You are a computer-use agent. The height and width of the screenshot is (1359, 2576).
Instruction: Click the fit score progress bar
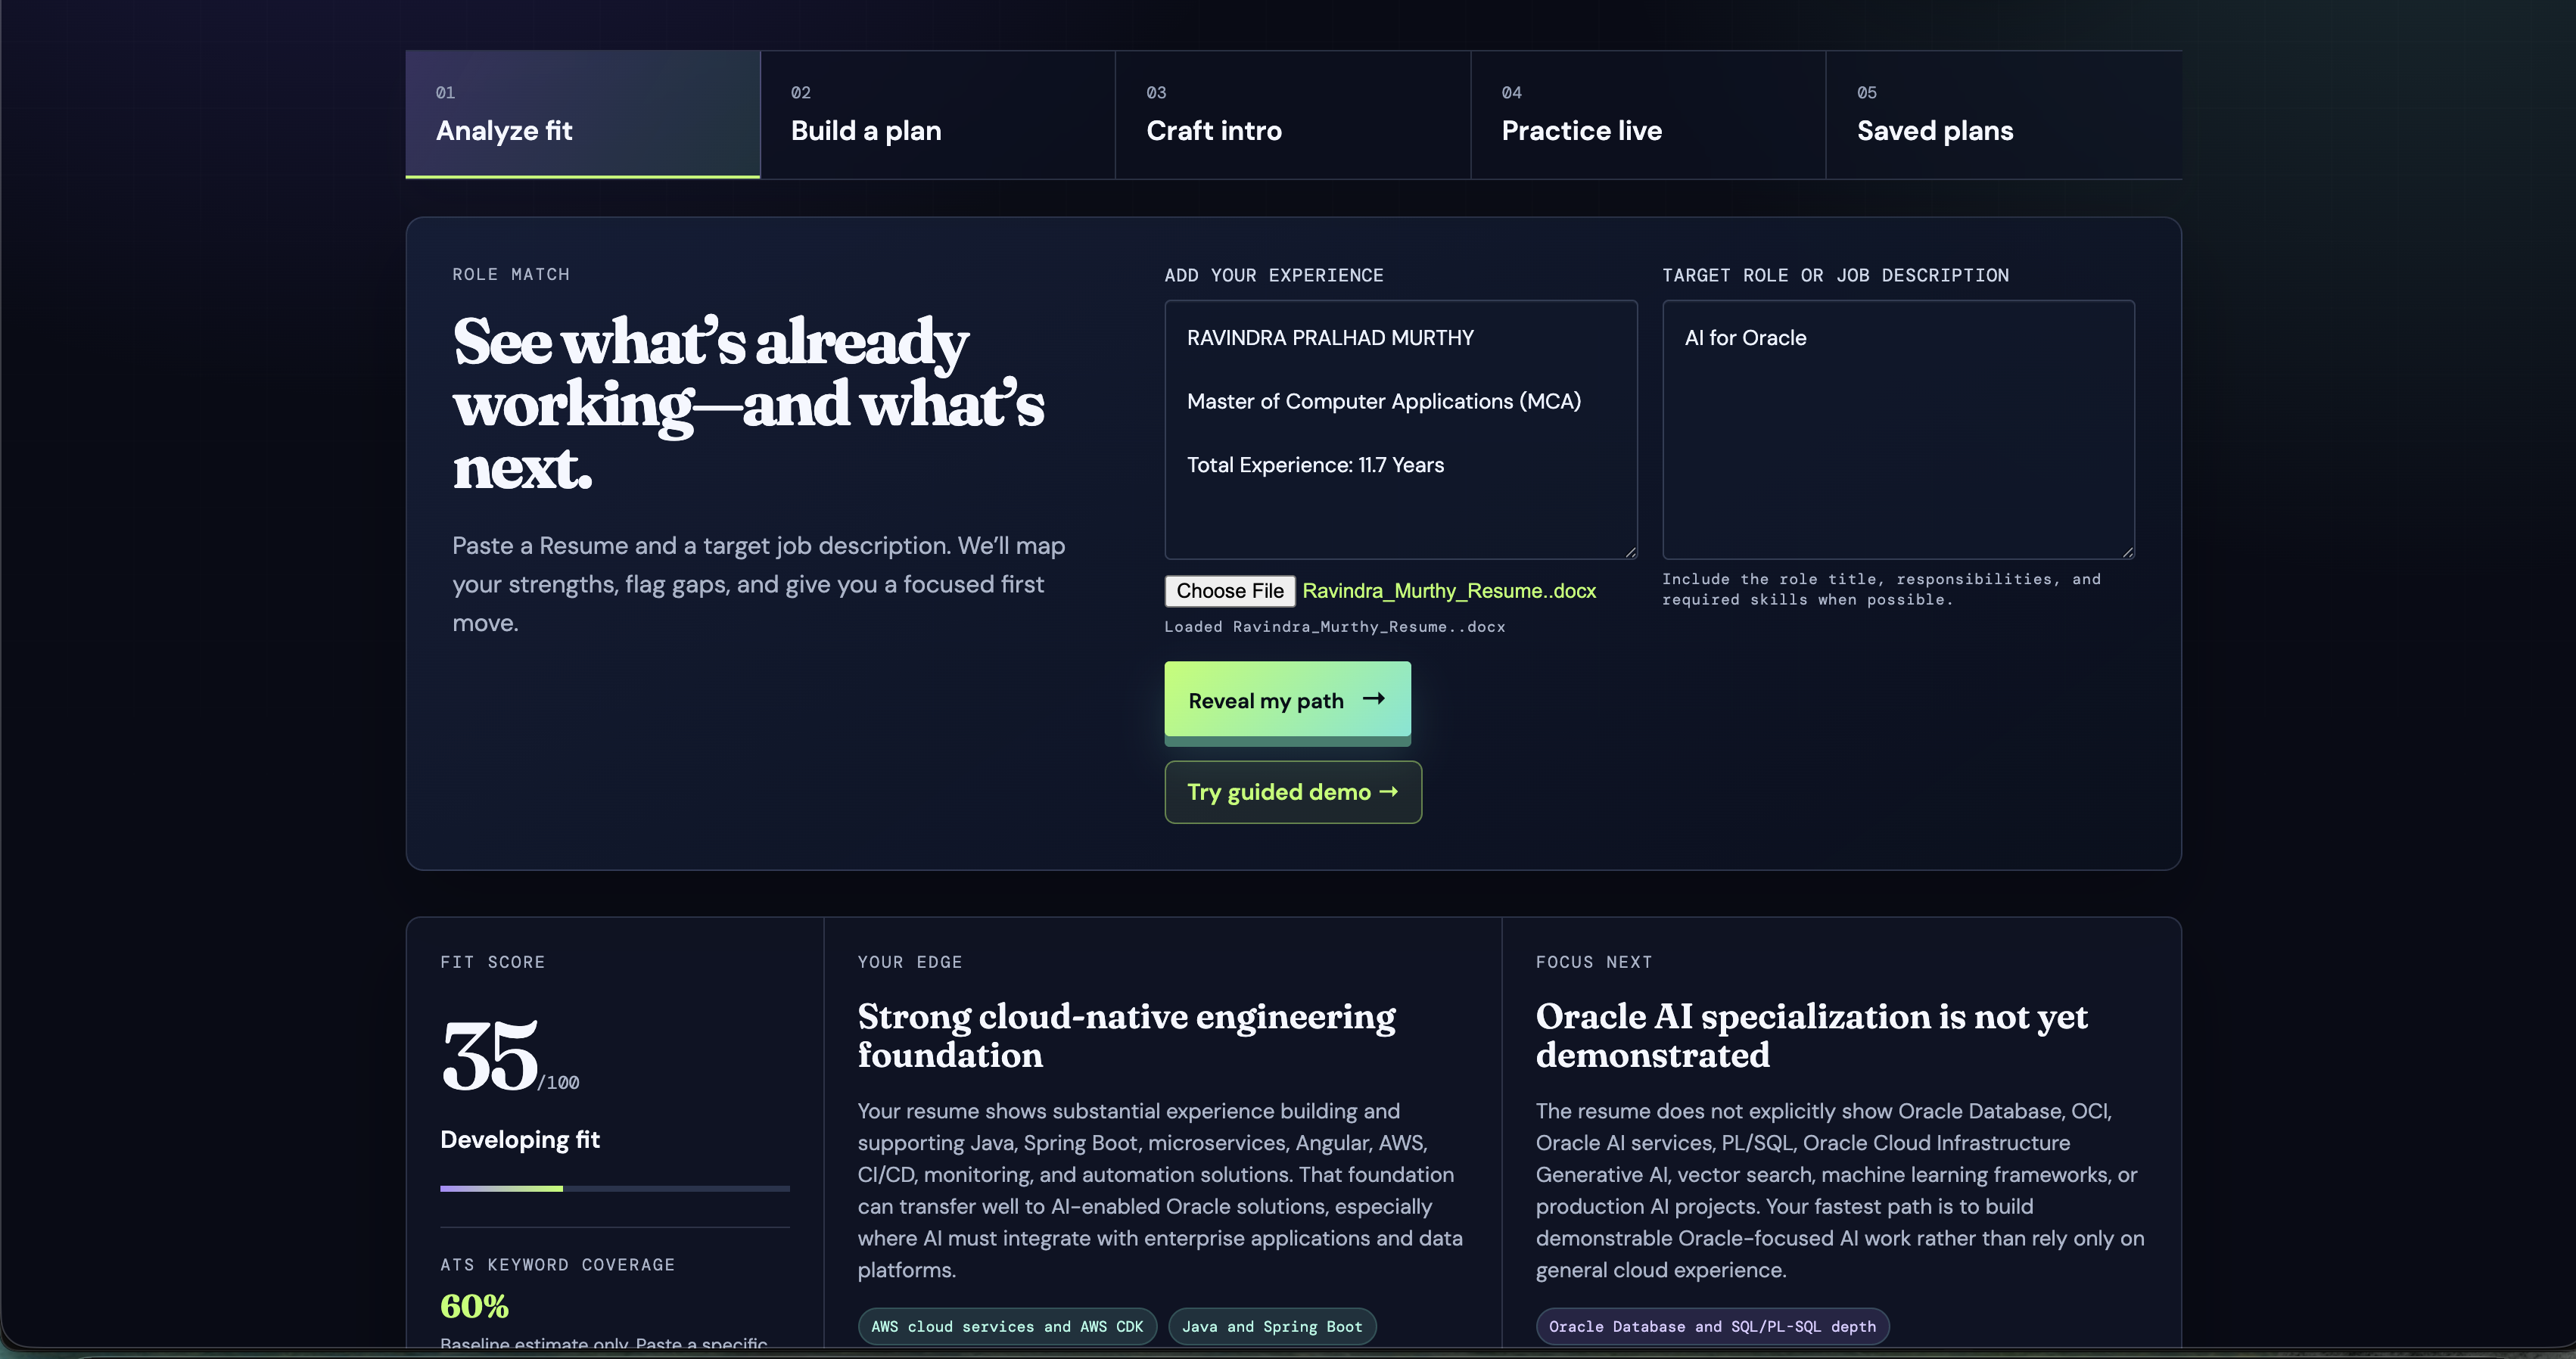pyautogui.click(x=615, y=1188)
